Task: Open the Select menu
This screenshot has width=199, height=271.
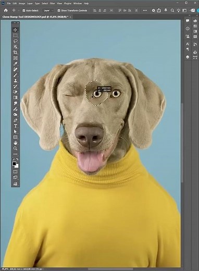Action: 45,3
